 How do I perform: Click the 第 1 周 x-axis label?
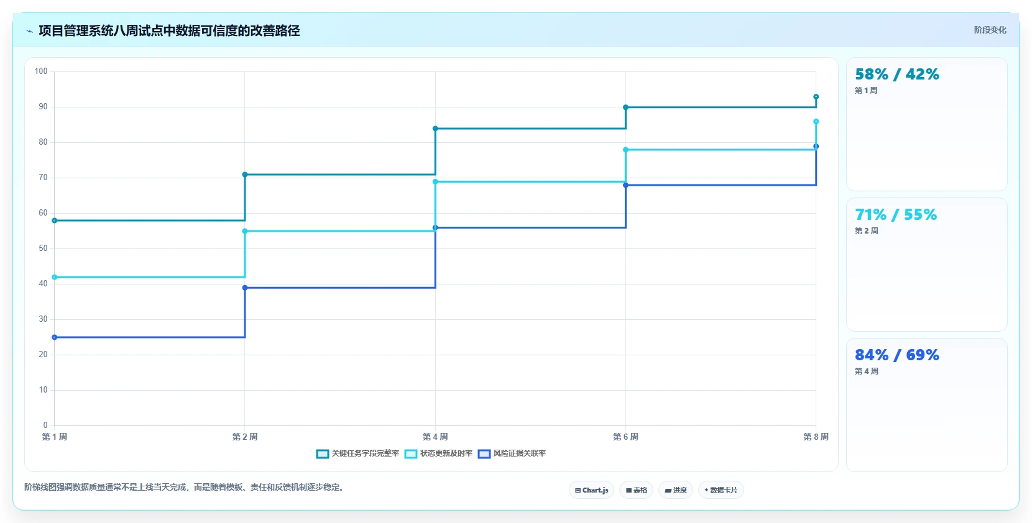click(55, 437)
